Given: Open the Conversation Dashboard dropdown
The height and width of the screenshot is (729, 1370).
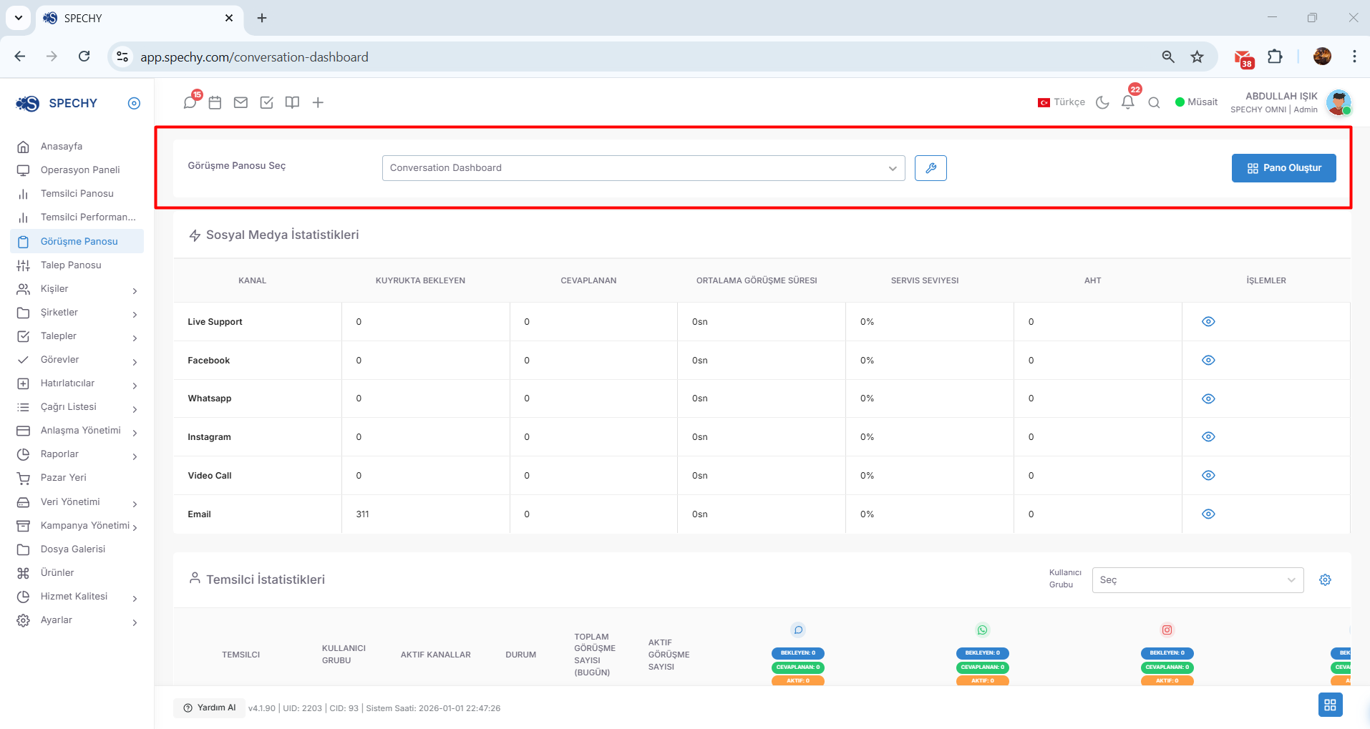Looking at the screenshot, I should tap(643, 168).
